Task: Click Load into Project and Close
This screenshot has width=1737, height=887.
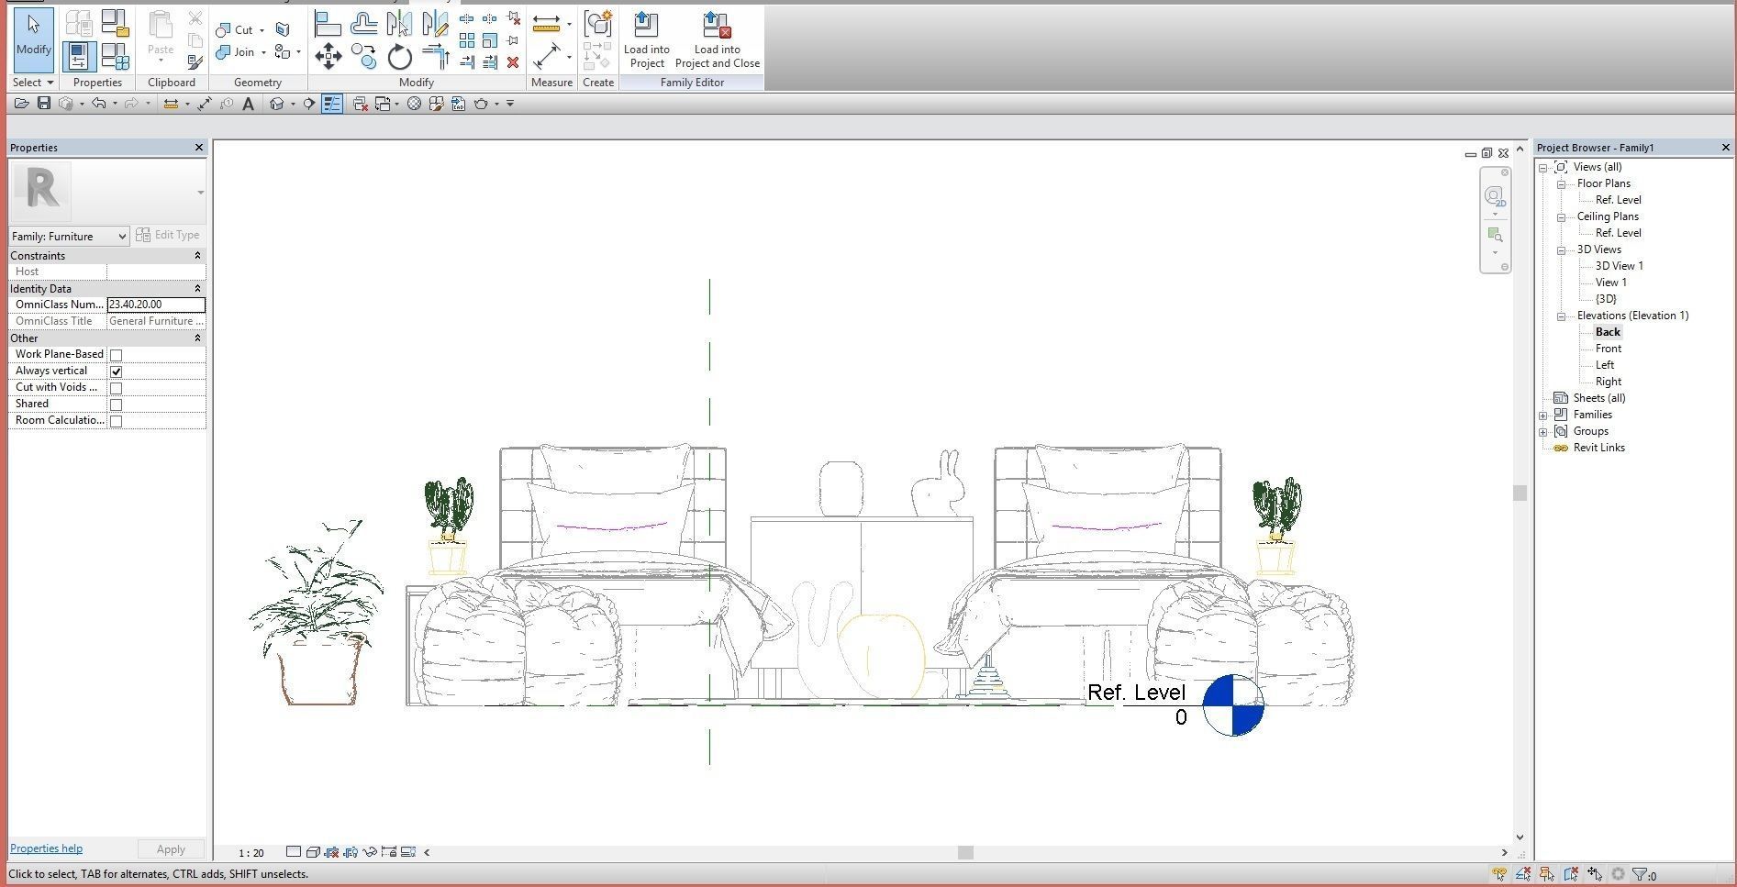Action: 718,39
